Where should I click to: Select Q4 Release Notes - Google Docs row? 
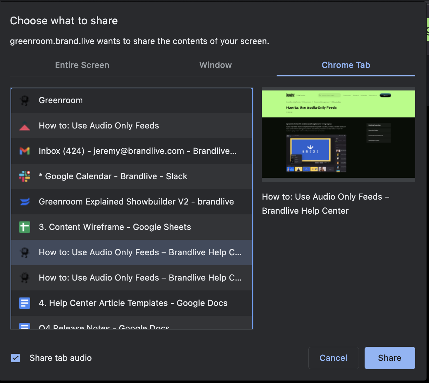(132, 322)
